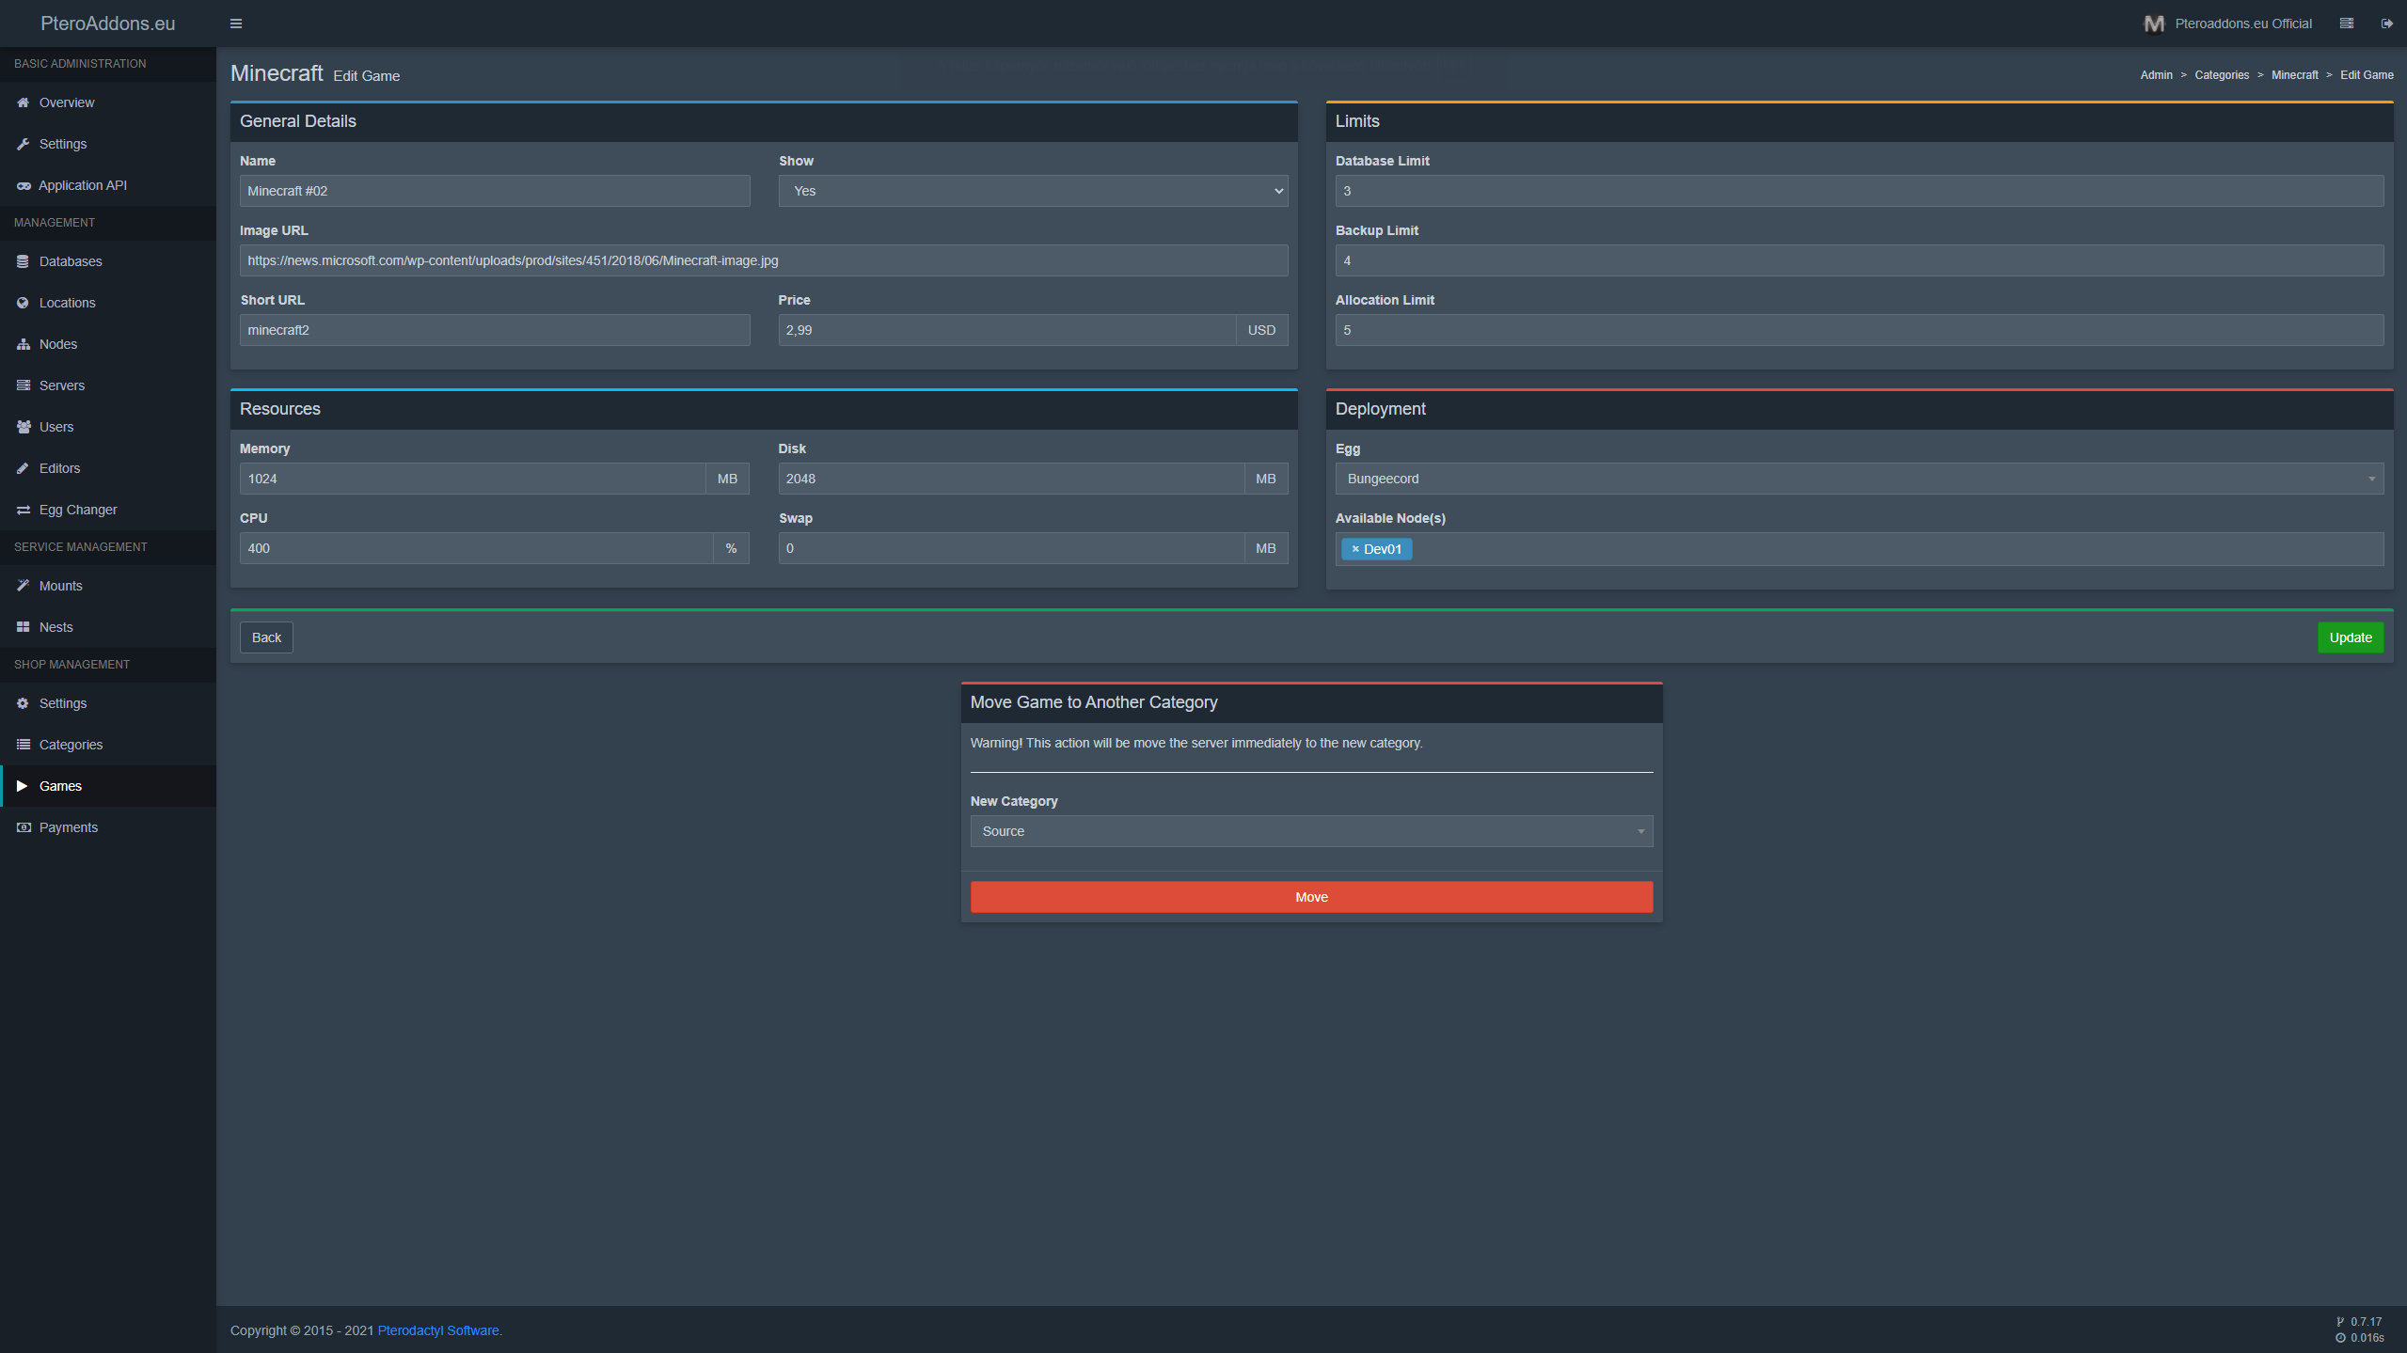Viewport: 2407px width, 1353px height.
Task: Expand the Egg dropdown showing Bungeecord
Action: 1858,479
